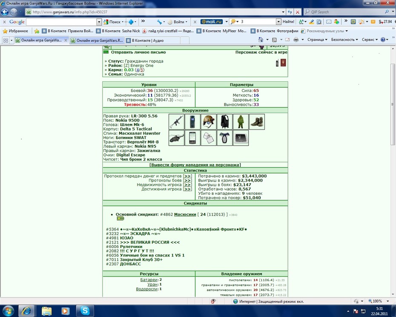Click the green syndicate battery icon
The height and width of the screenshot is (317, 396).
coord(120,219)
